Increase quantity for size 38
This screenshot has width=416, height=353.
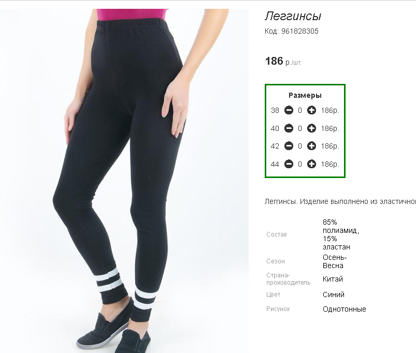pyautogui.click(x=311, y=110)
